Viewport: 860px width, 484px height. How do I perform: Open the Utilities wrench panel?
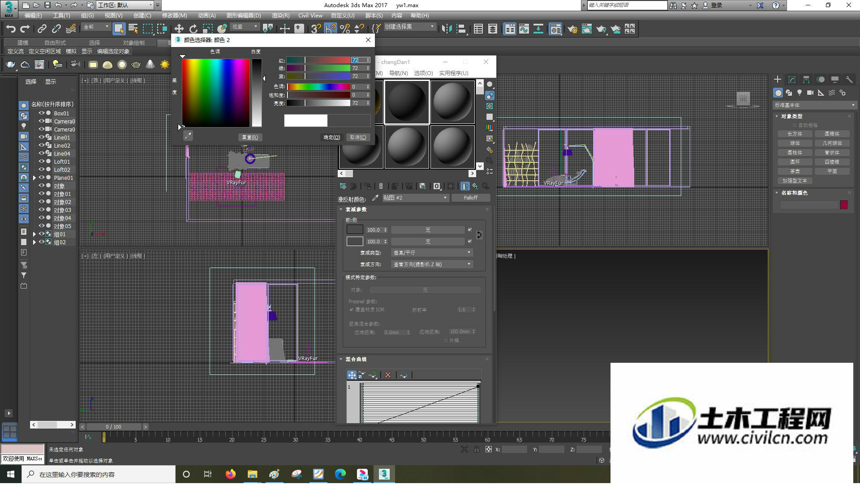pos(849,79)
